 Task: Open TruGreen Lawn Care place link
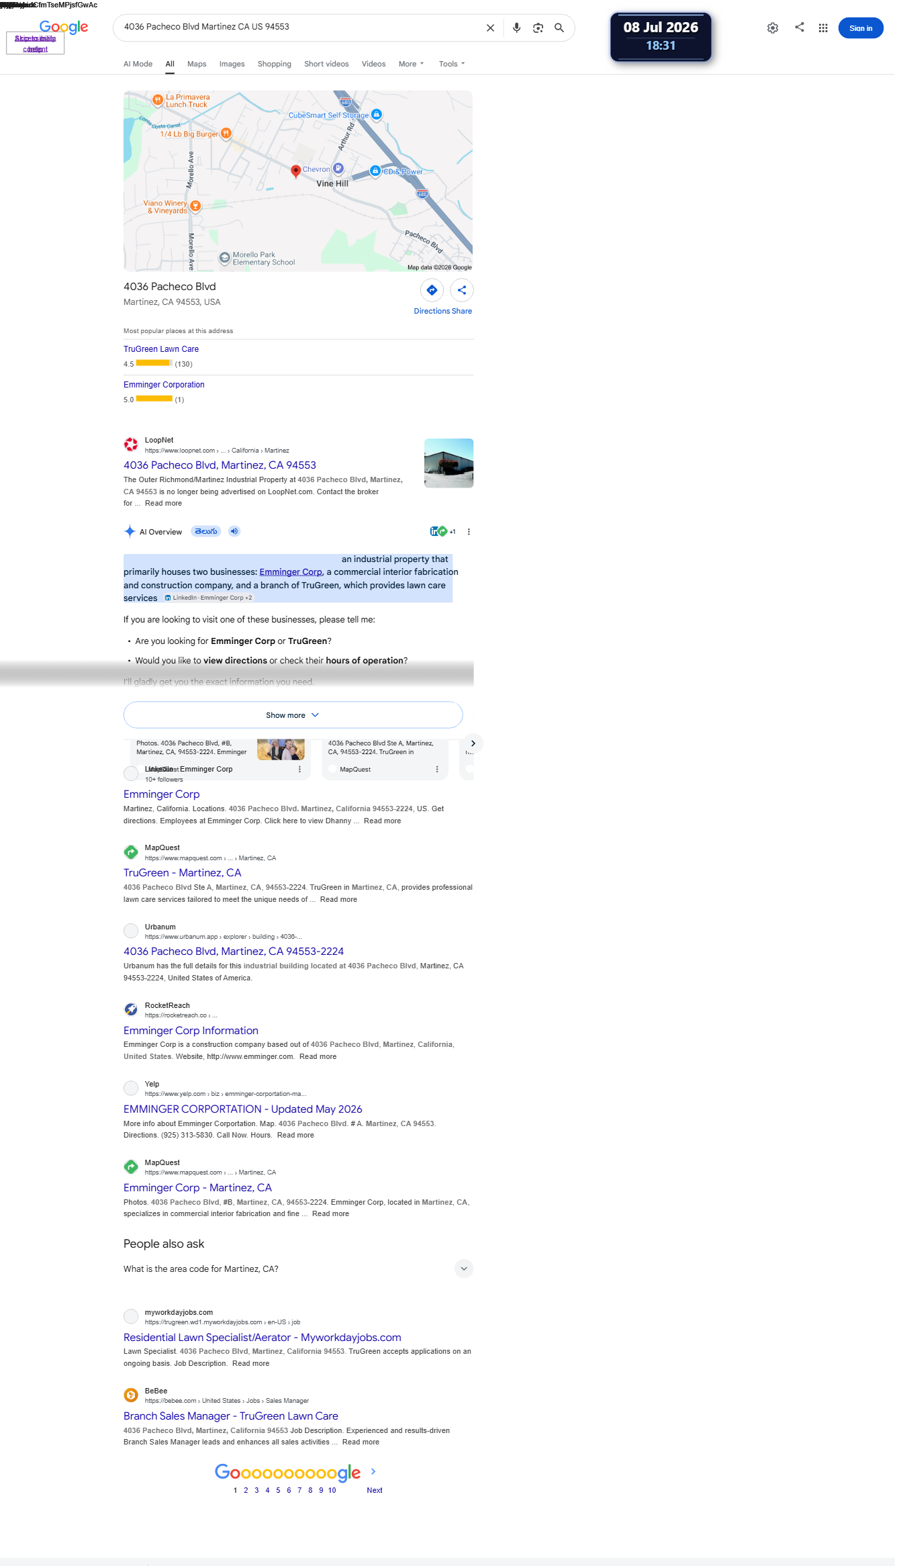point(161,349)
